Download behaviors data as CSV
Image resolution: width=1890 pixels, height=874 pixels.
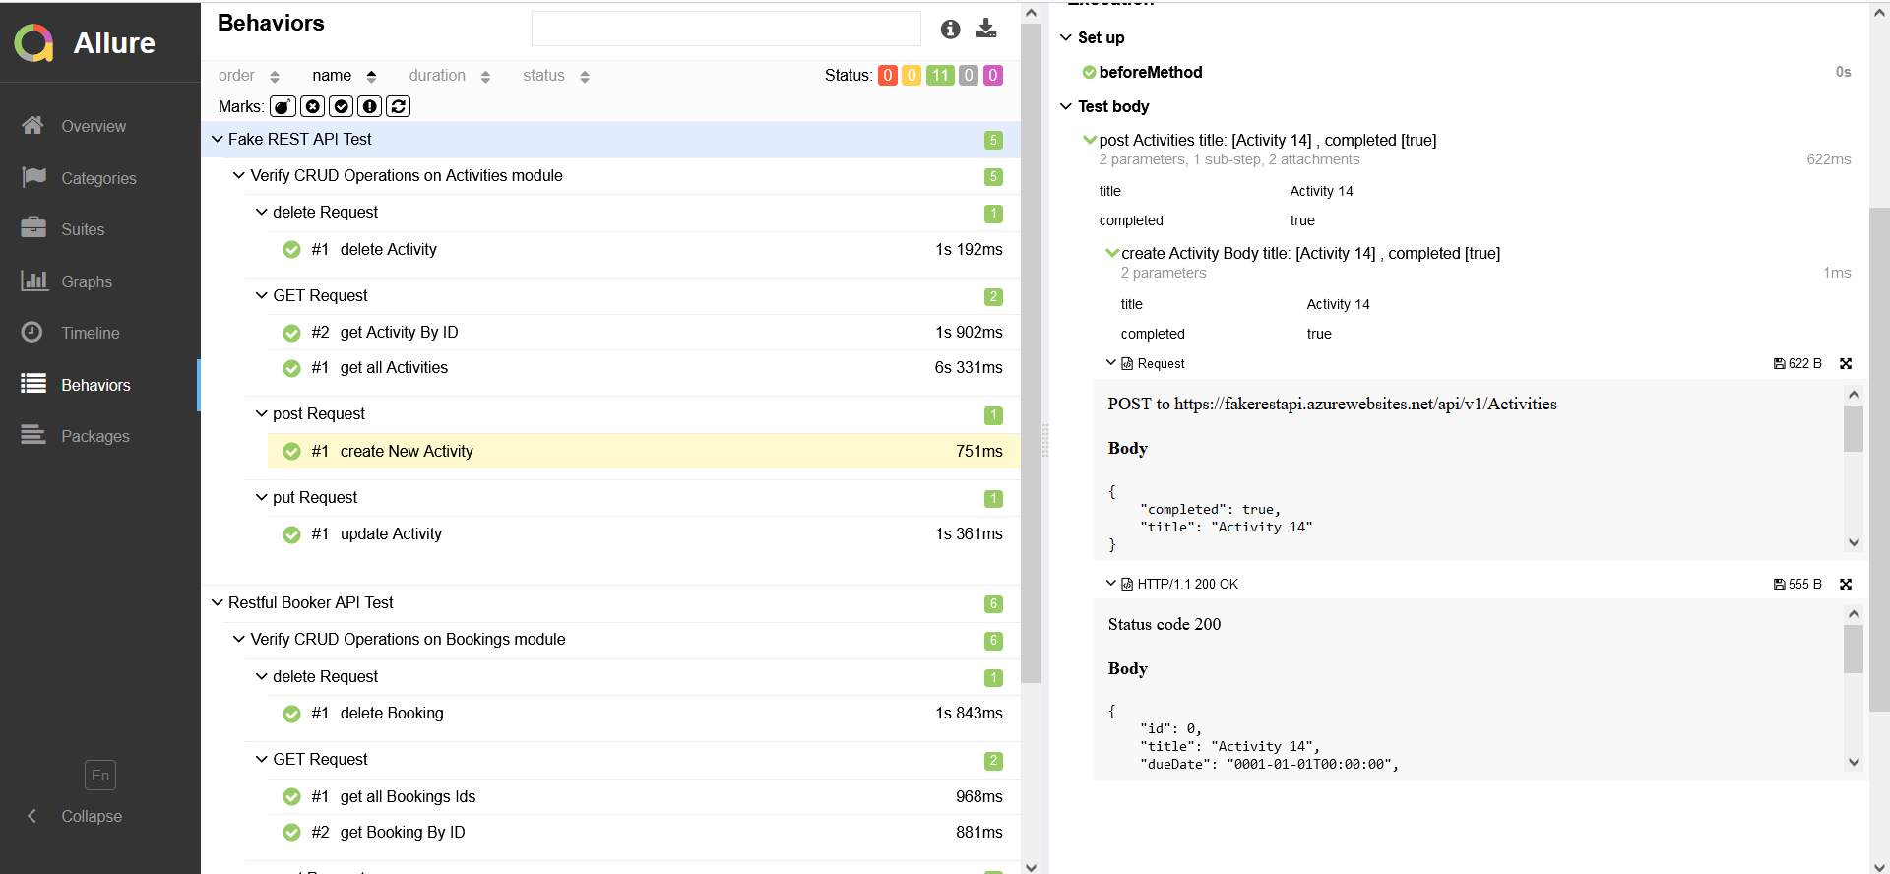pos(985,29)
